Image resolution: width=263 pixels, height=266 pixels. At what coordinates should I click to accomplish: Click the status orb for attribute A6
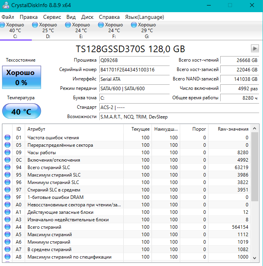(7, 242)
